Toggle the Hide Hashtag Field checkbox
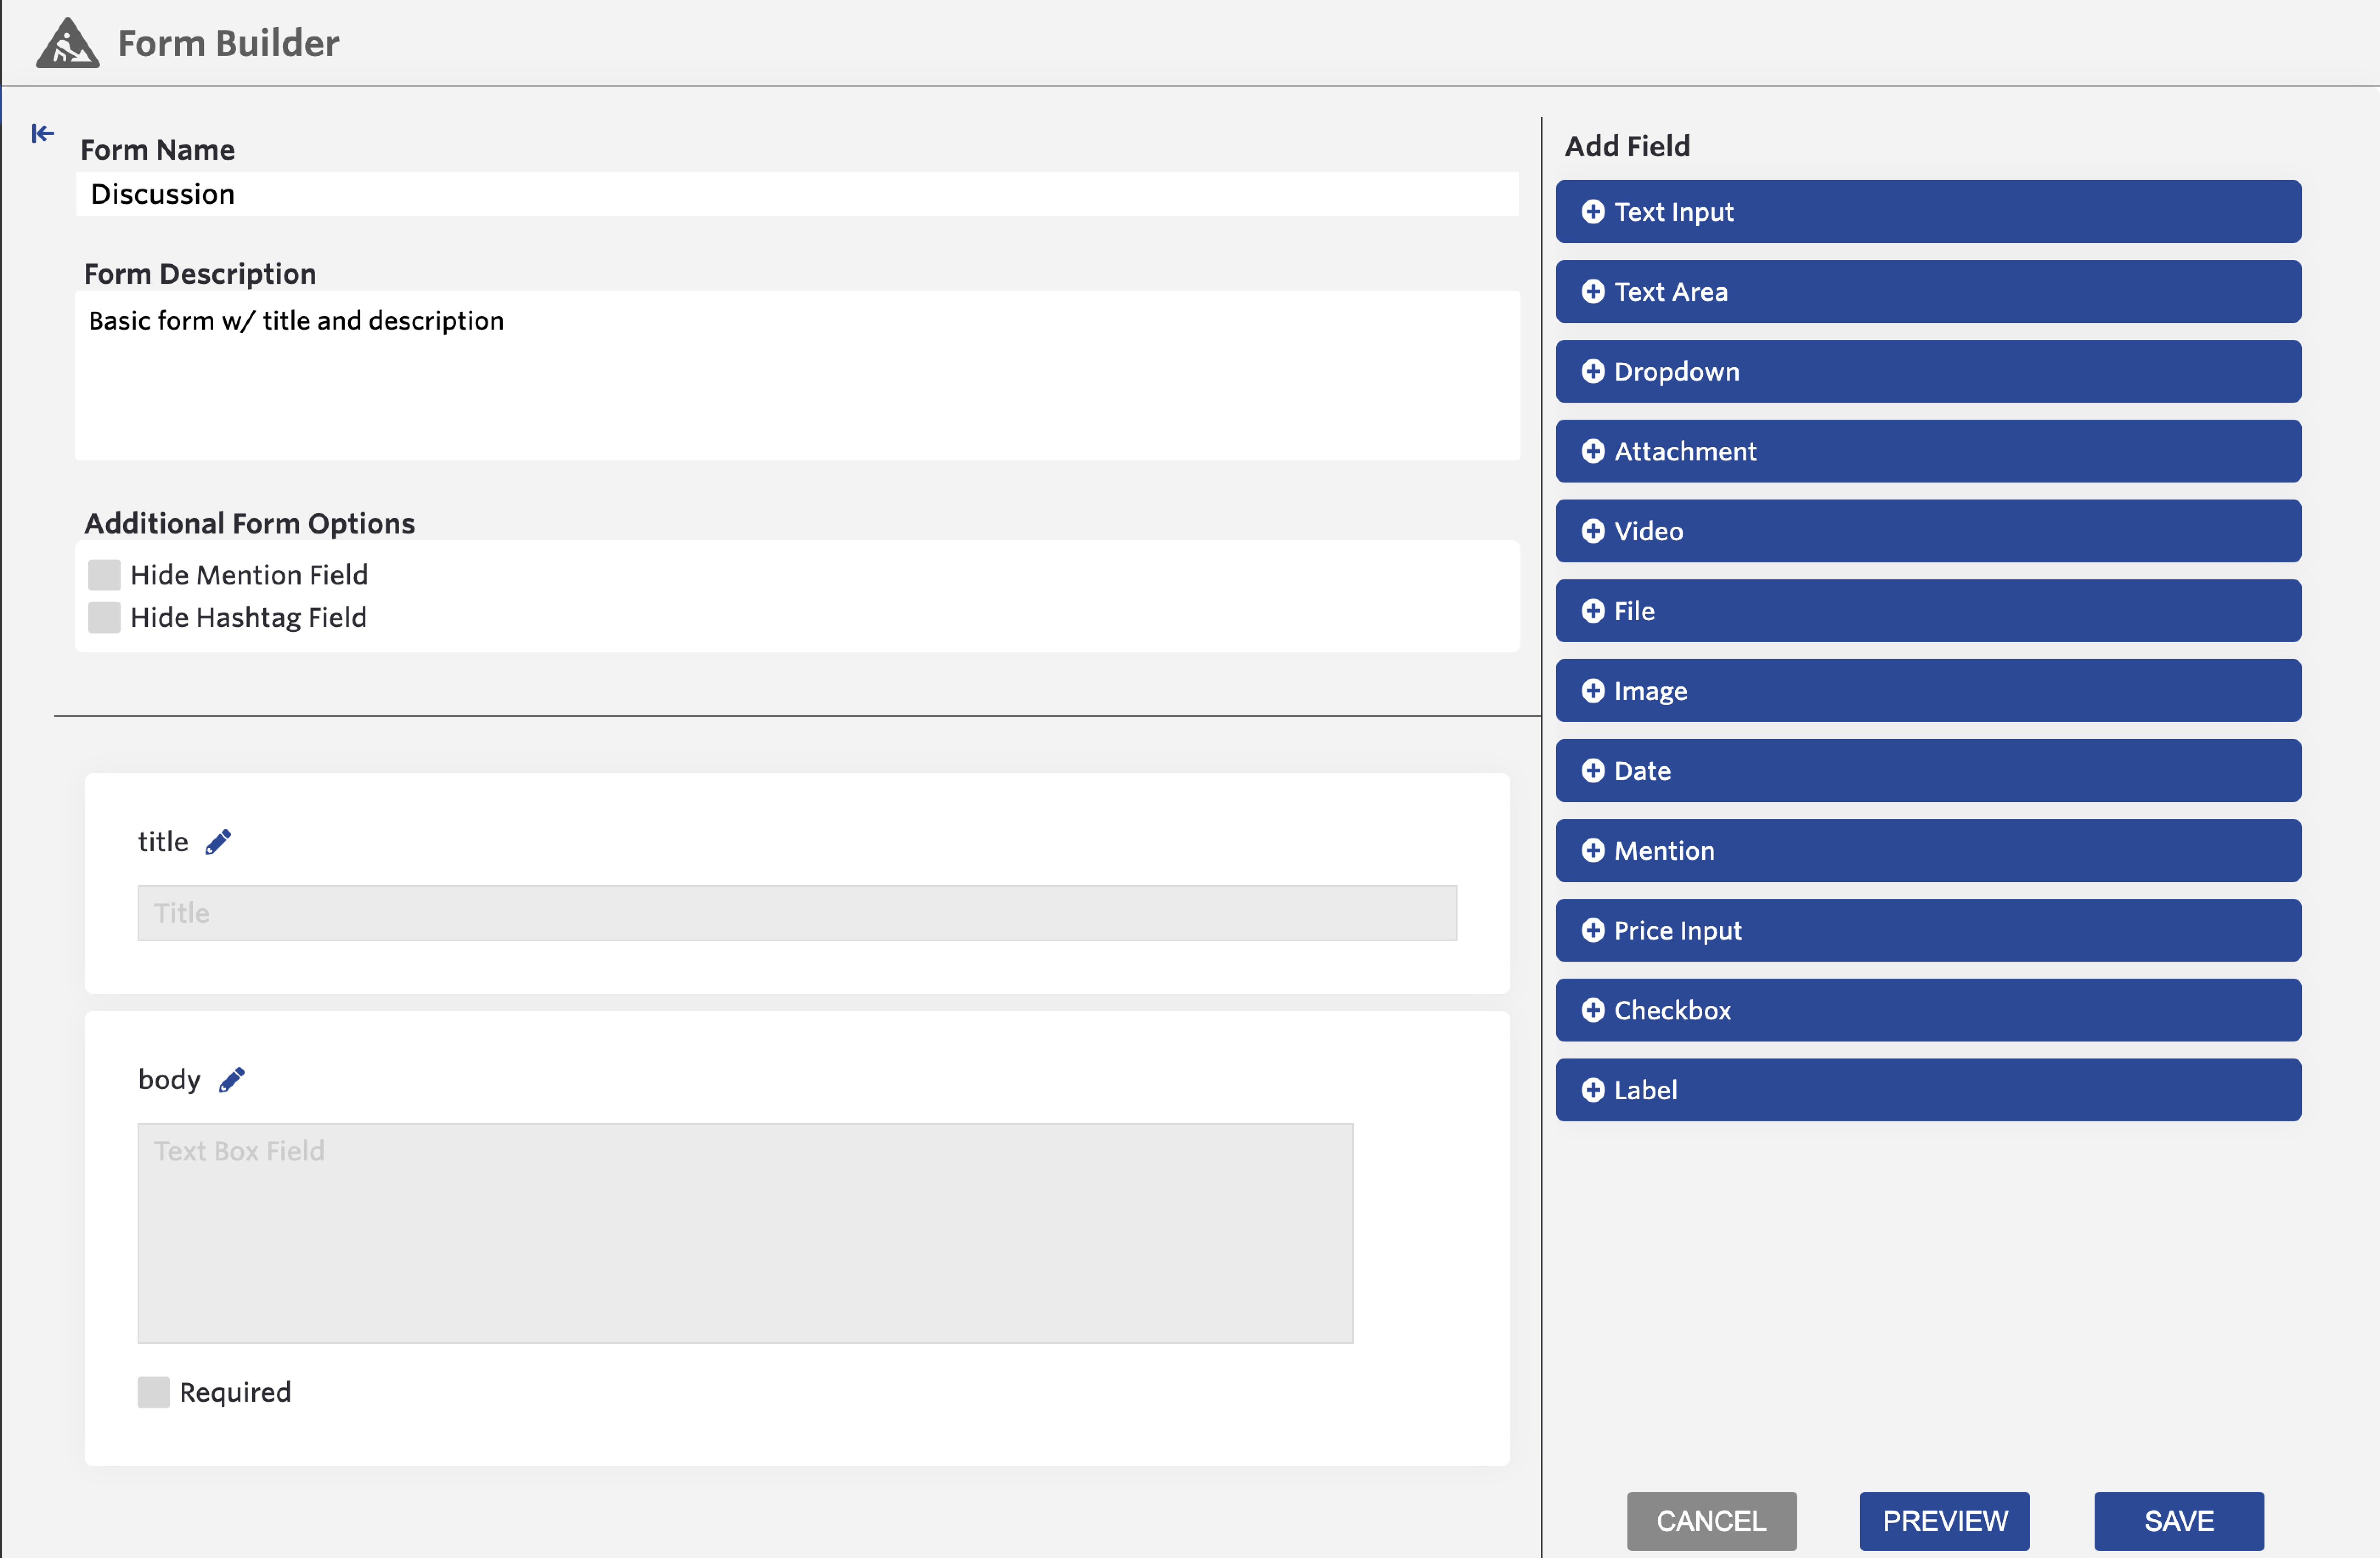This screenshot has width=2380, height=1558. (x=104, y=617)
